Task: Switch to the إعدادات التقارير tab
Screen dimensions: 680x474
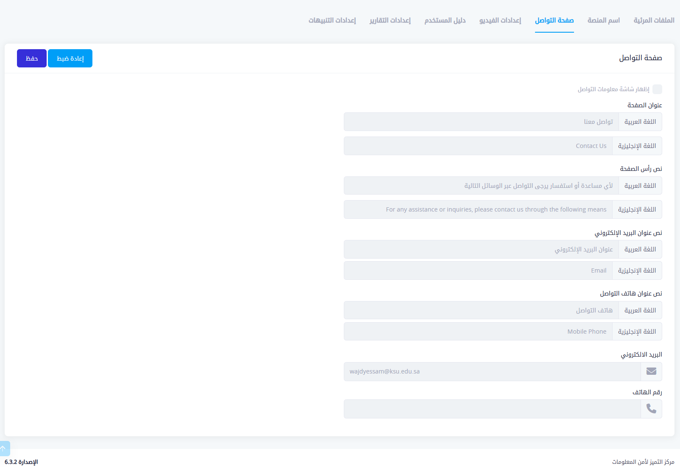Action: coord(390,20)
